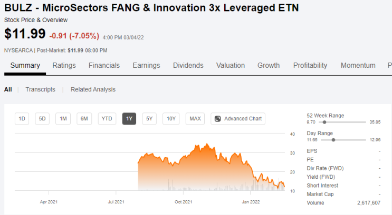Filter by Related Analysis
Image resolution: width=392 pixels, height=215 pixels.
pos(93,89)
